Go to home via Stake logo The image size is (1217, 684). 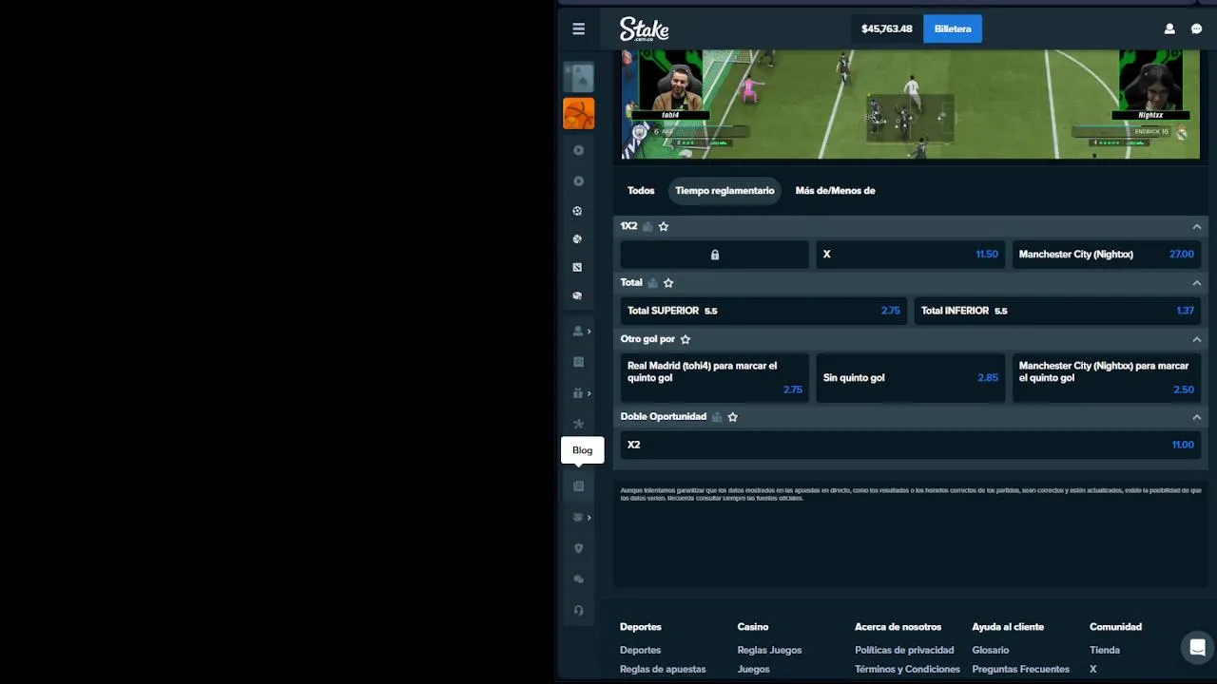coord(644,28)
